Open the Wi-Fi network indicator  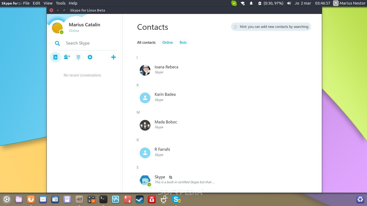pos(243,3)
